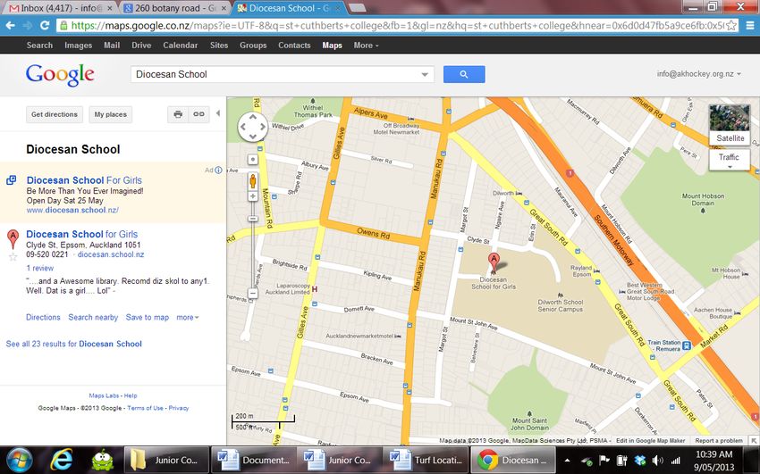Image resolution: width=760 pixels, height=474 pixels.
Task: Switch to Satellite view
Action: (730, 138)
